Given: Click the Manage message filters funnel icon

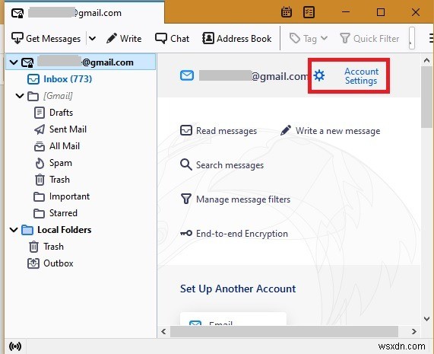Looking at the screenshot, I should pos(186,199).
